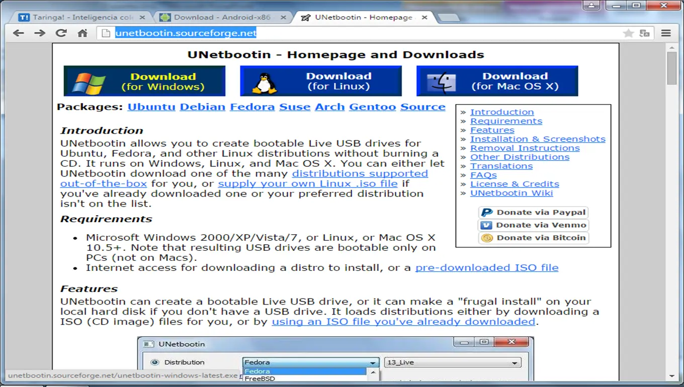Viewport: 684px width, 387px height.
Task: Select the UNetbootin - Homepage tab
Action: 364,17
